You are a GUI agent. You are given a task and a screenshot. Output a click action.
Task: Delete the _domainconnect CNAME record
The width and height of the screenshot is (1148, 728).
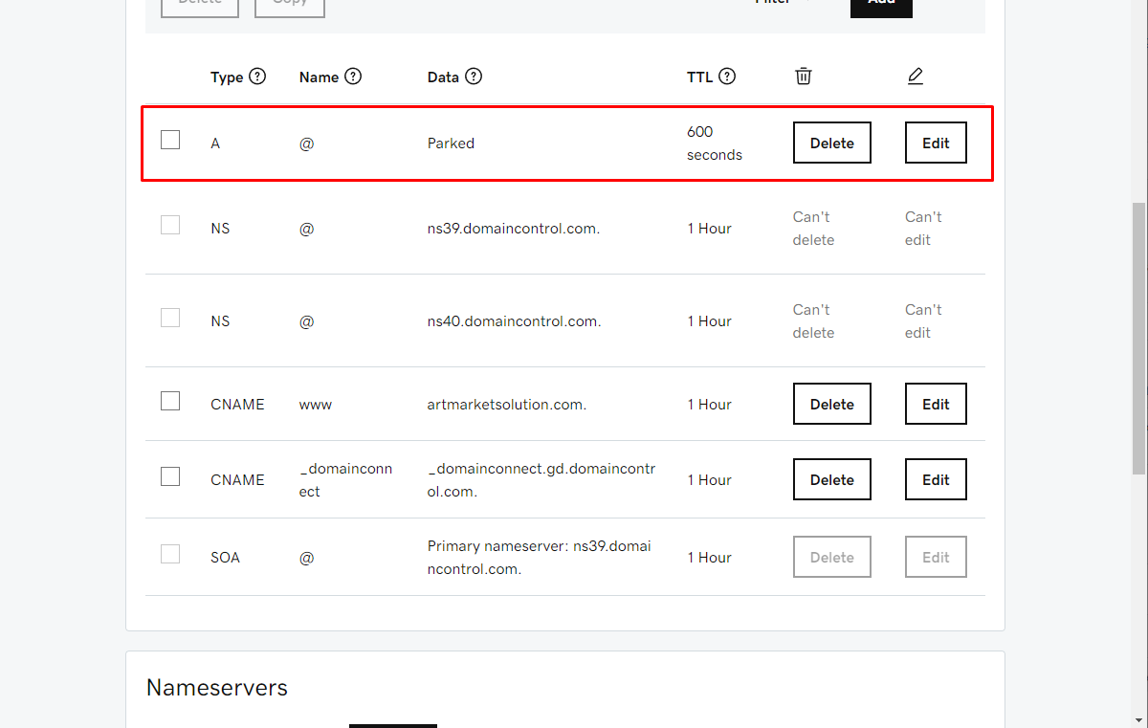tap(832, 479)
